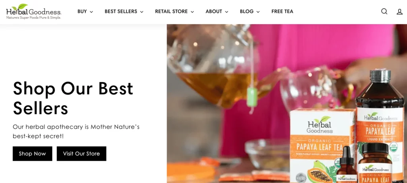This screenshot has height=183, width=407.
Task: Open the RETAIL STORE menu label
Action: (171, 12)
